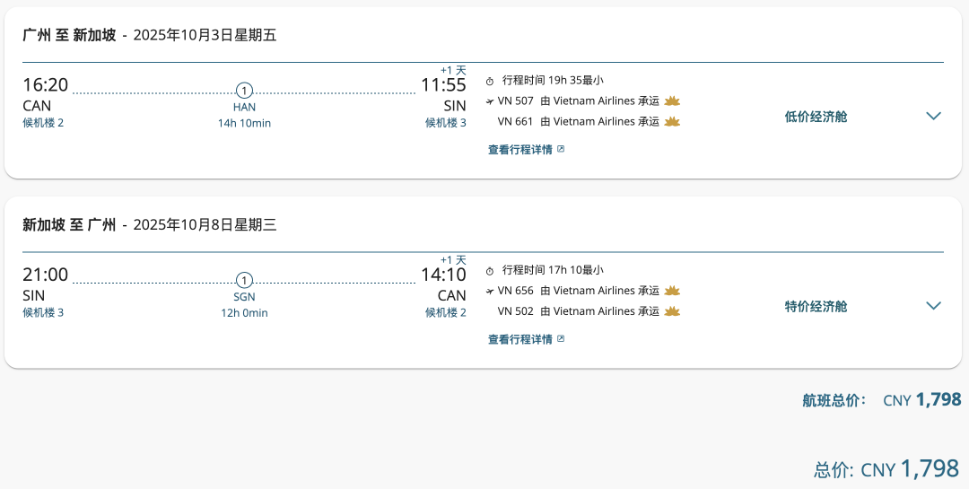Click the airplane icon next to VN 507
This screenshot has width=969, height=489.
click(x=490, y=100)
